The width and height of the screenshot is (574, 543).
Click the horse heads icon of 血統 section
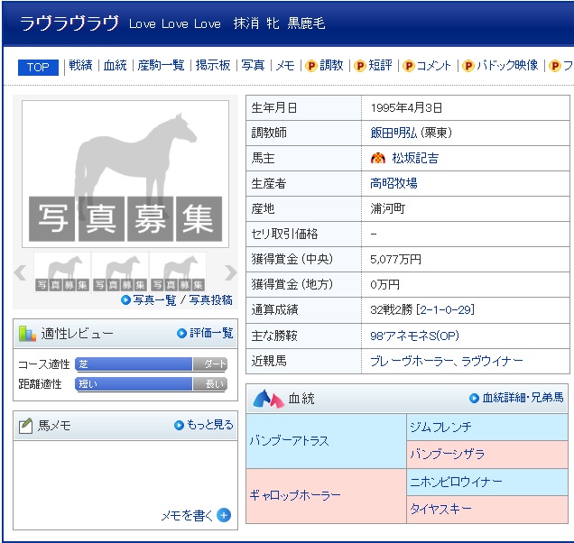pyautogui.click(x=268, y=399)
